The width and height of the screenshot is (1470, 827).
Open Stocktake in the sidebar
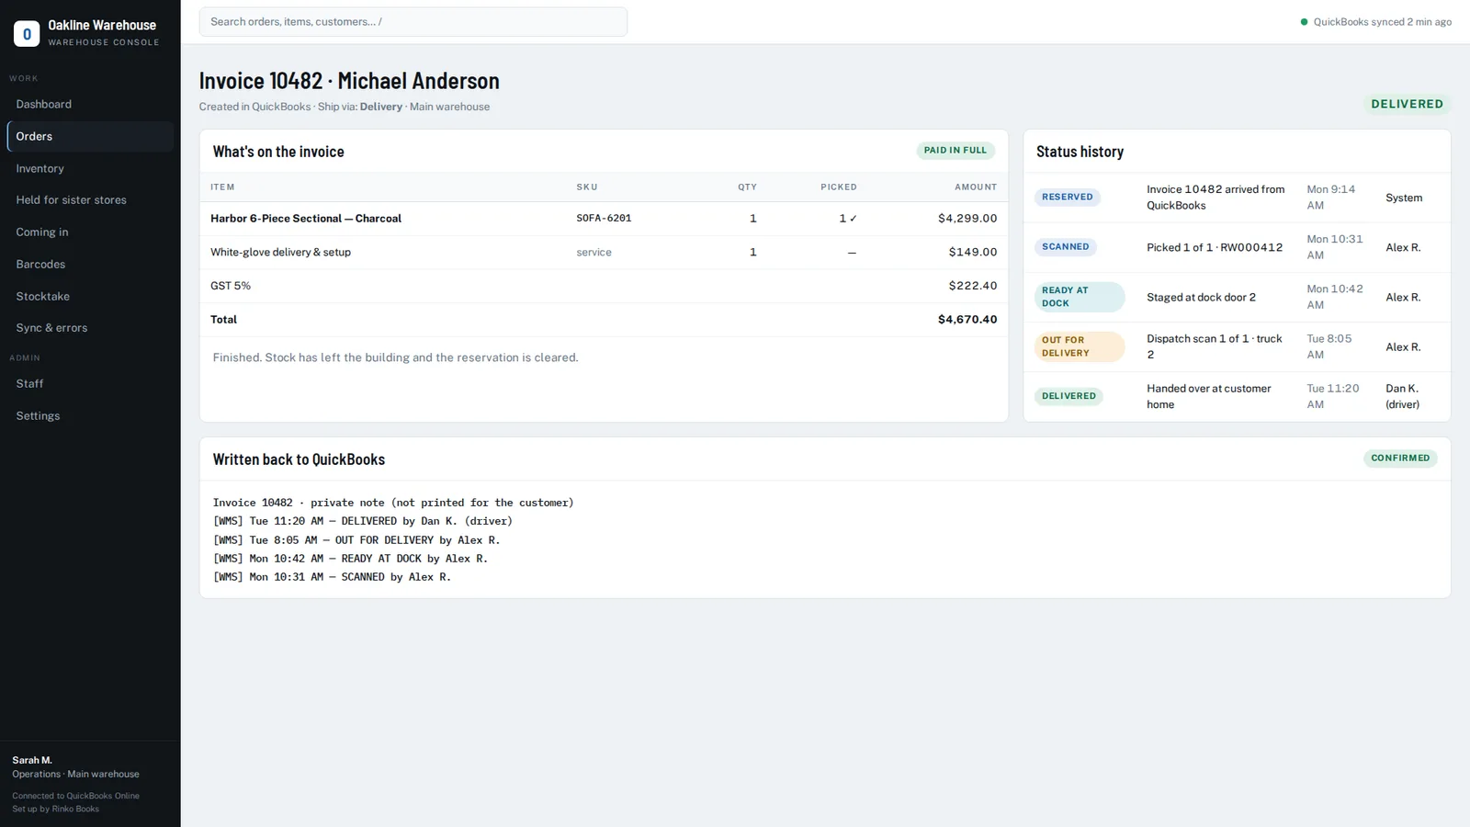click(90, 296)
